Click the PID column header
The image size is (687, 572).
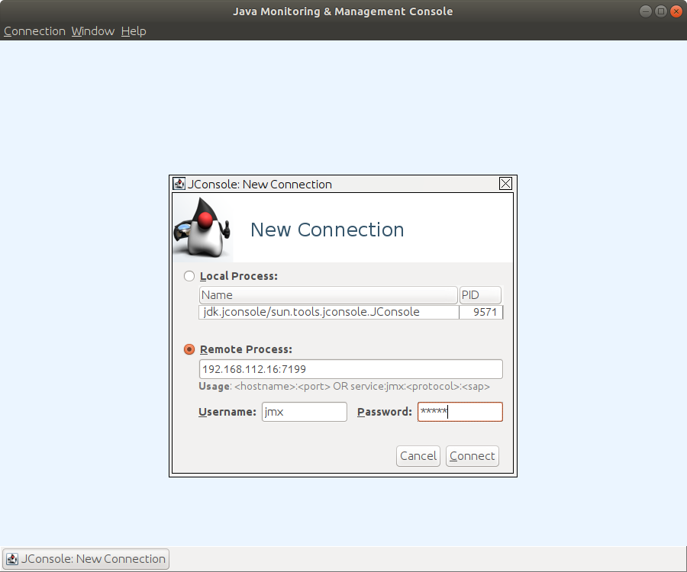tap(480, 295)
